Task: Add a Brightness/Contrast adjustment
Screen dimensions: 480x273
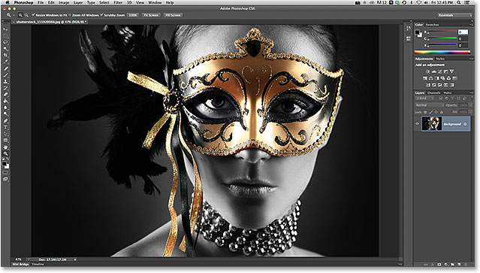Action: 427,71
